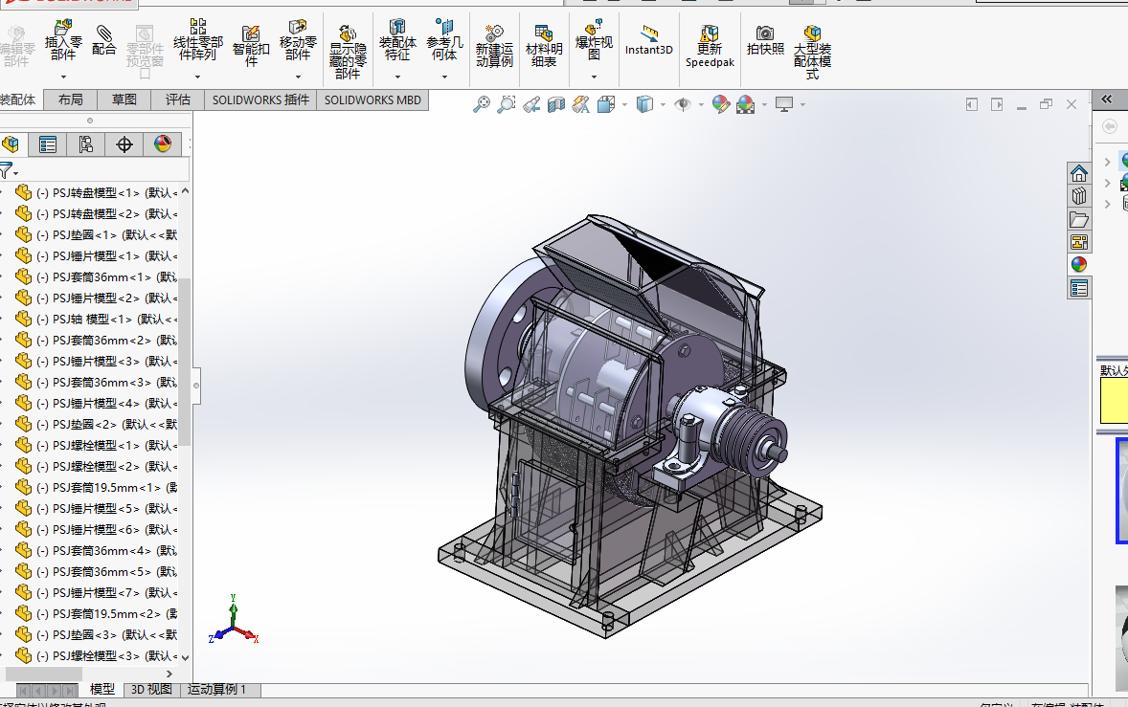This screenshot has width=1128, height=707.
Task: Click feature tree scroll-down arrow
Action: (x=185, y=656)
